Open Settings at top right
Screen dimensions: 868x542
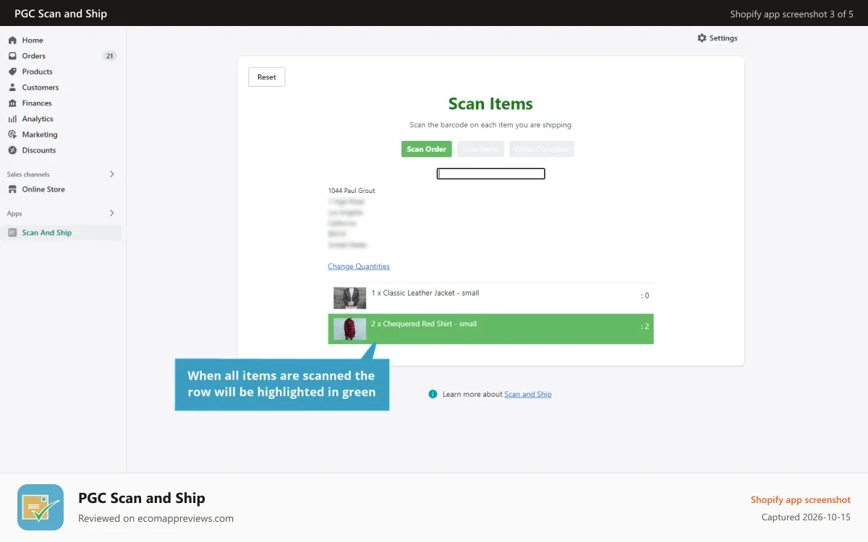coord(718,38)
